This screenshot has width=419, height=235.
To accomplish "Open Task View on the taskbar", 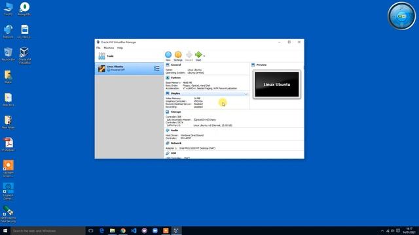I will coord(91,230).
